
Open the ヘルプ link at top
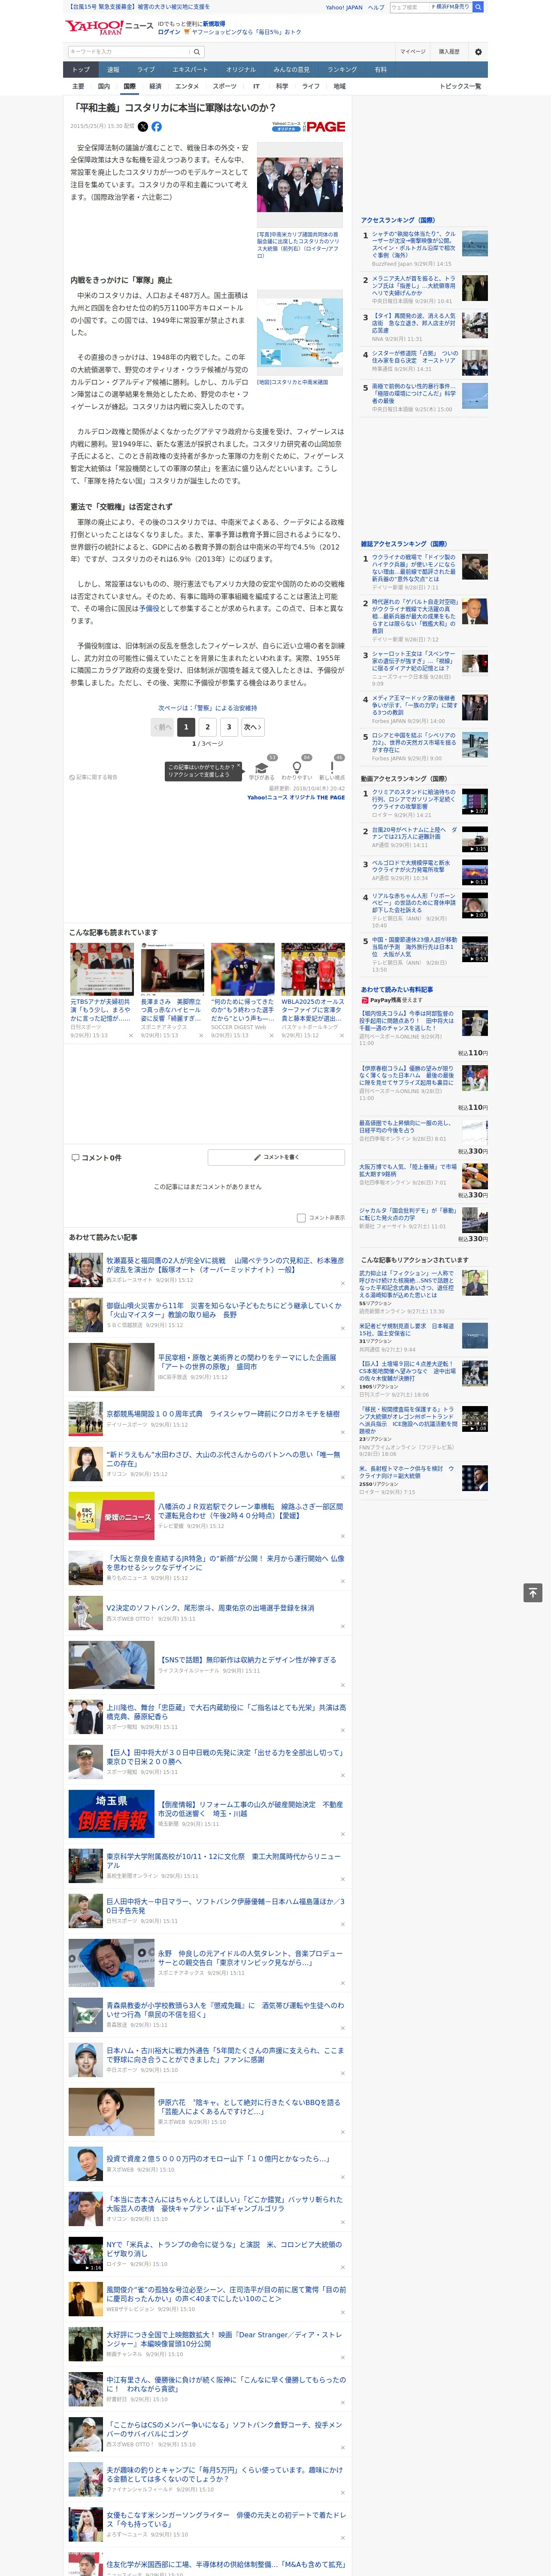point(376,7)
